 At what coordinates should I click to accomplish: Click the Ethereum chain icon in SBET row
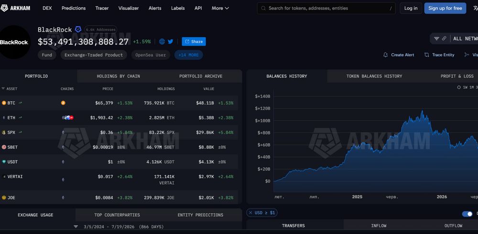[x=63, y=147]
